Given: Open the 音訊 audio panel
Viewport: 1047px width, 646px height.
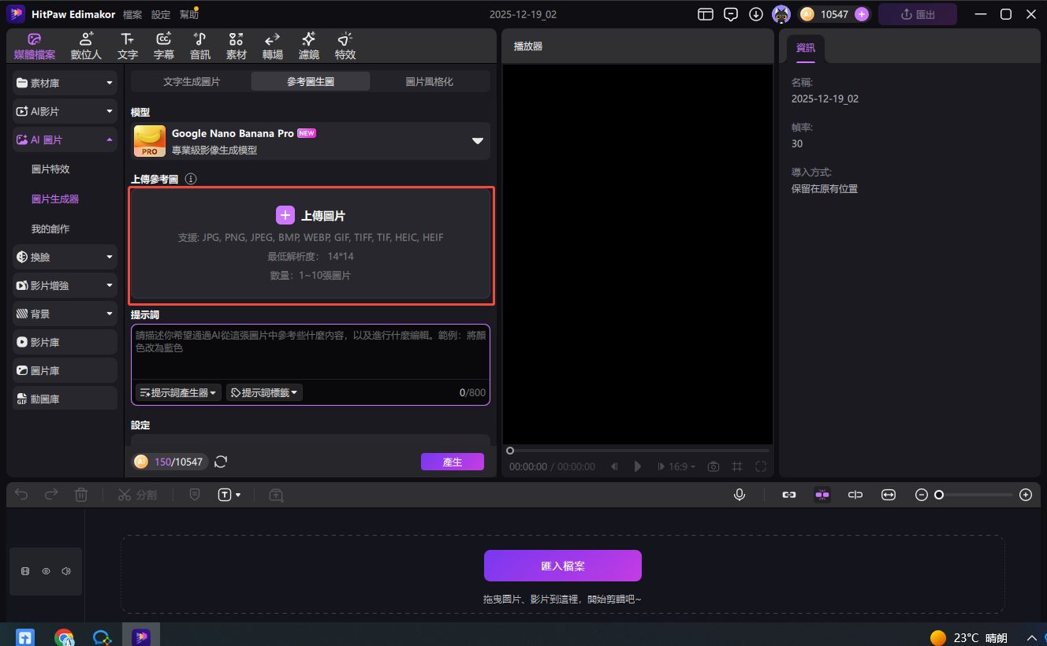Looking at the screenshot, I should 199,44.
